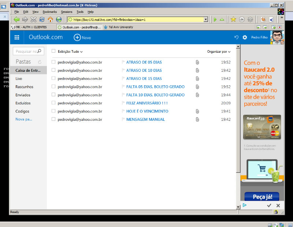293x227 pixels.
Task: Click the browser URL address field
Action: [x=137, y=19]
